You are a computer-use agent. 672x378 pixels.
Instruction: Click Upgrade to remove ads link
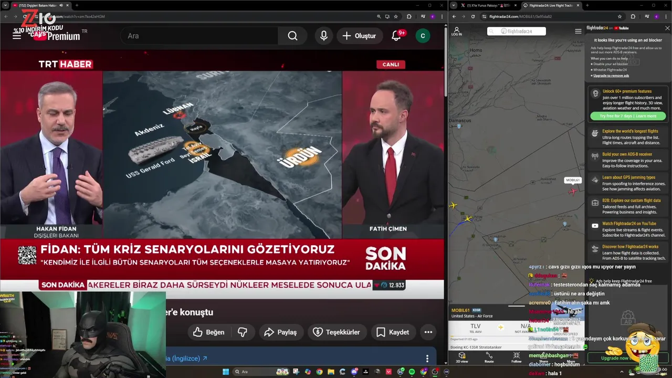[x=611, y=76]
